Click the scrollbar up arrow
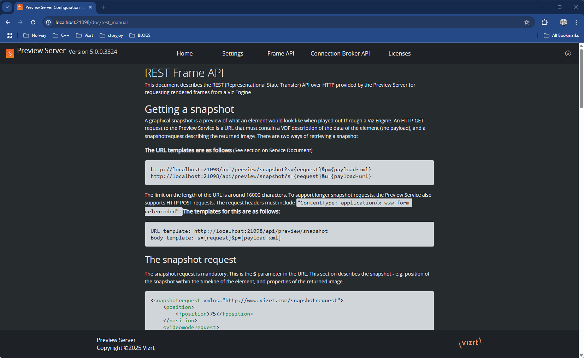This screenshot has height=358, width=584. click(x=581, y=46)
